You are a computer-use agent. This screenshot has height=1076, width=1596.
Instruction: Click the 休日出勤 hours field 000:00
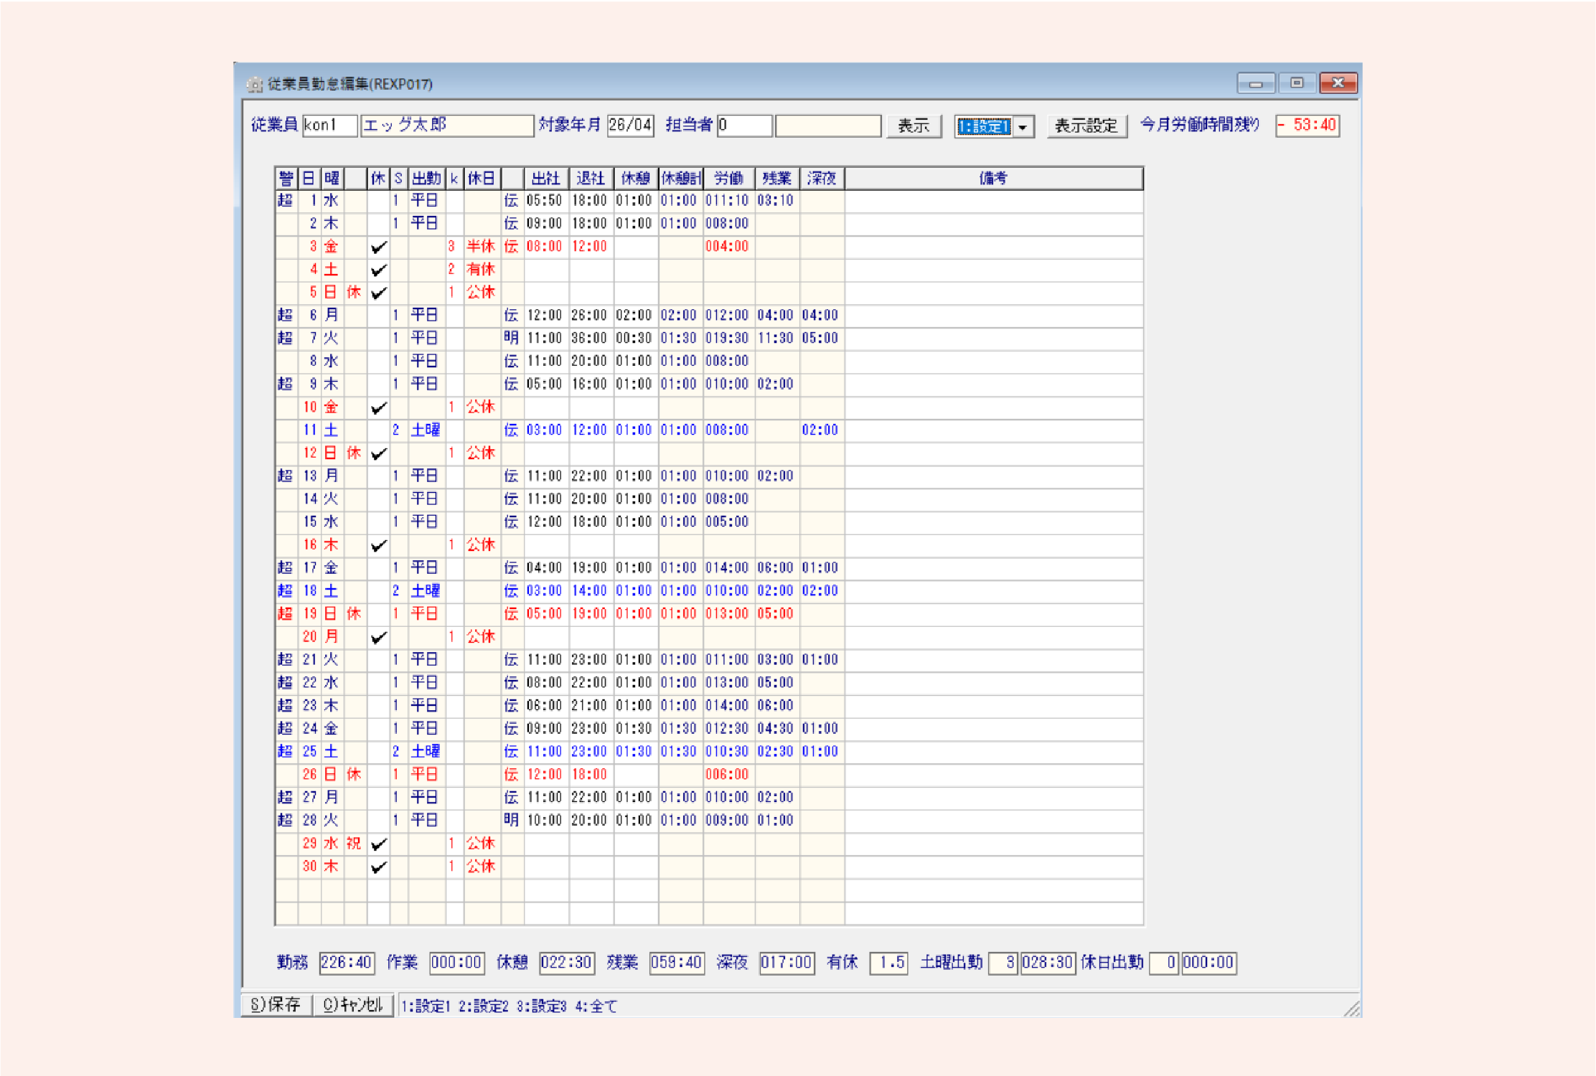(x=1208, y=963)
